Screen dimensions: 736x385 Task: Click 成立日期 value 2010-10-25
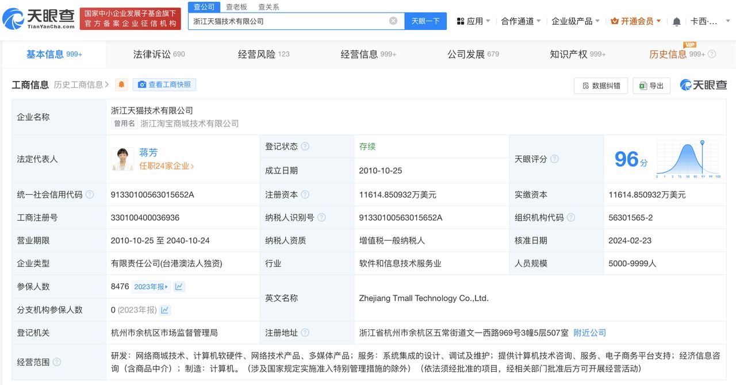[381, 171]
